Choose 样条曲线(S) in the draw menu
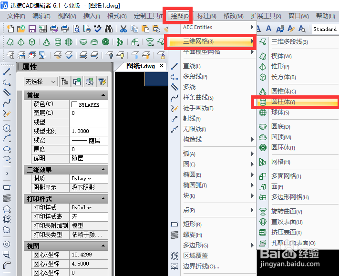Viewport: 339px width, 276px height. coord(212,97)
